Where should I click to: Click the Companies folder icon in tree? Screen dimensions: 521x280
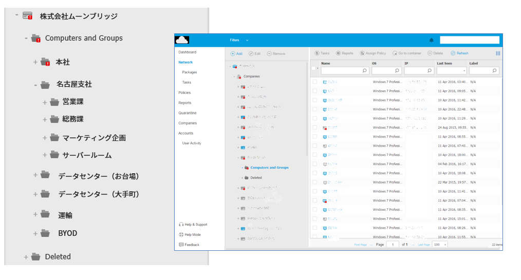point(239,76)
